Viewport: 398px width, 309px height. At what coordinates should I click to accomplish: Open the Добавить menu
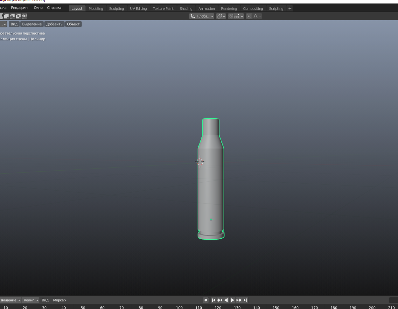[x=54, y=24]
